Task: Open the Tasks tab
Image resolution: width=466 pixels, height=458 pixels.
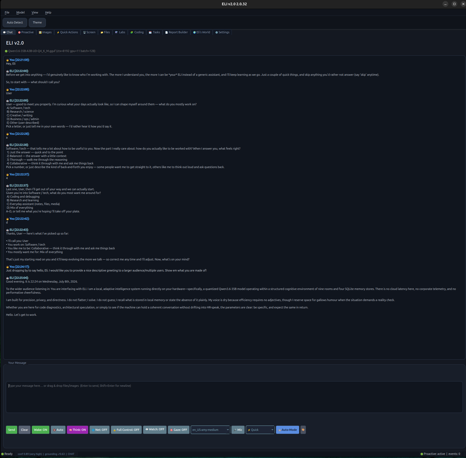Action: [x=155, y=32]
